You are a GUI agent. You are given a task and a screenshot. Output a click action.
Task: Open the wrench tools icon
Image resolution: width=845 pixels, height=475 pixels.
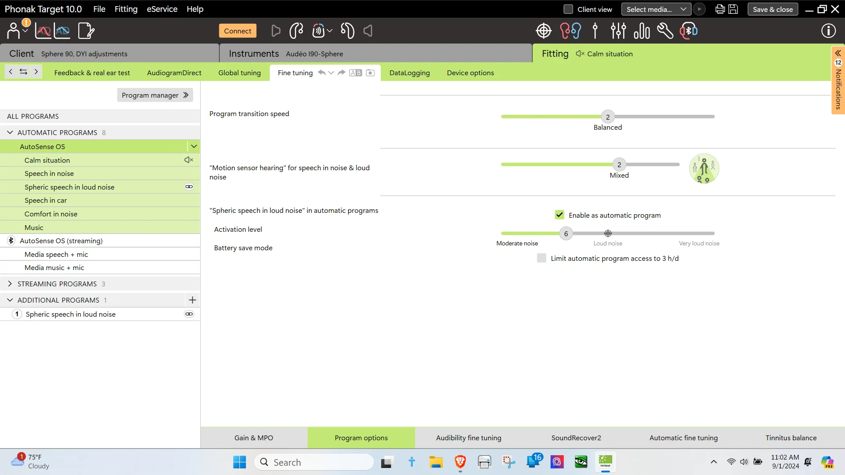665,31
